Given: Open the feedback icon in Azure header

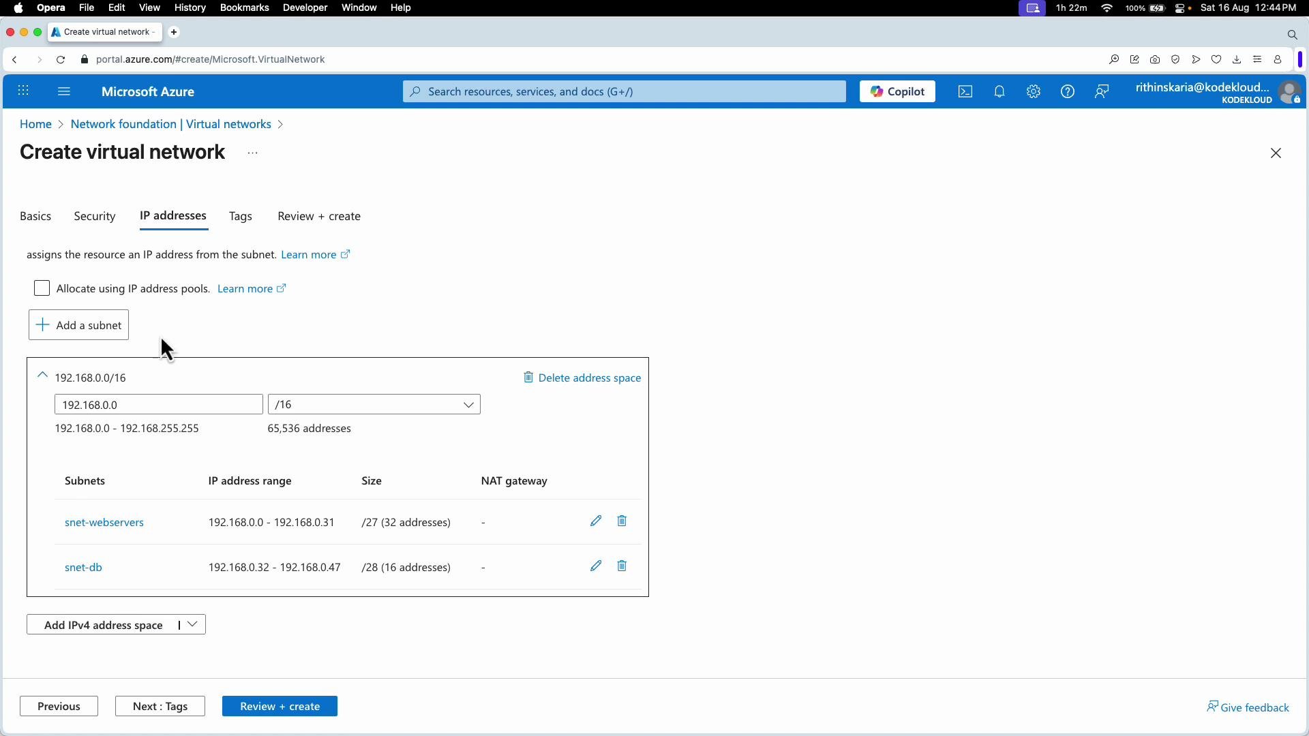Looking at the screenshot, I should click(1102, 91).
